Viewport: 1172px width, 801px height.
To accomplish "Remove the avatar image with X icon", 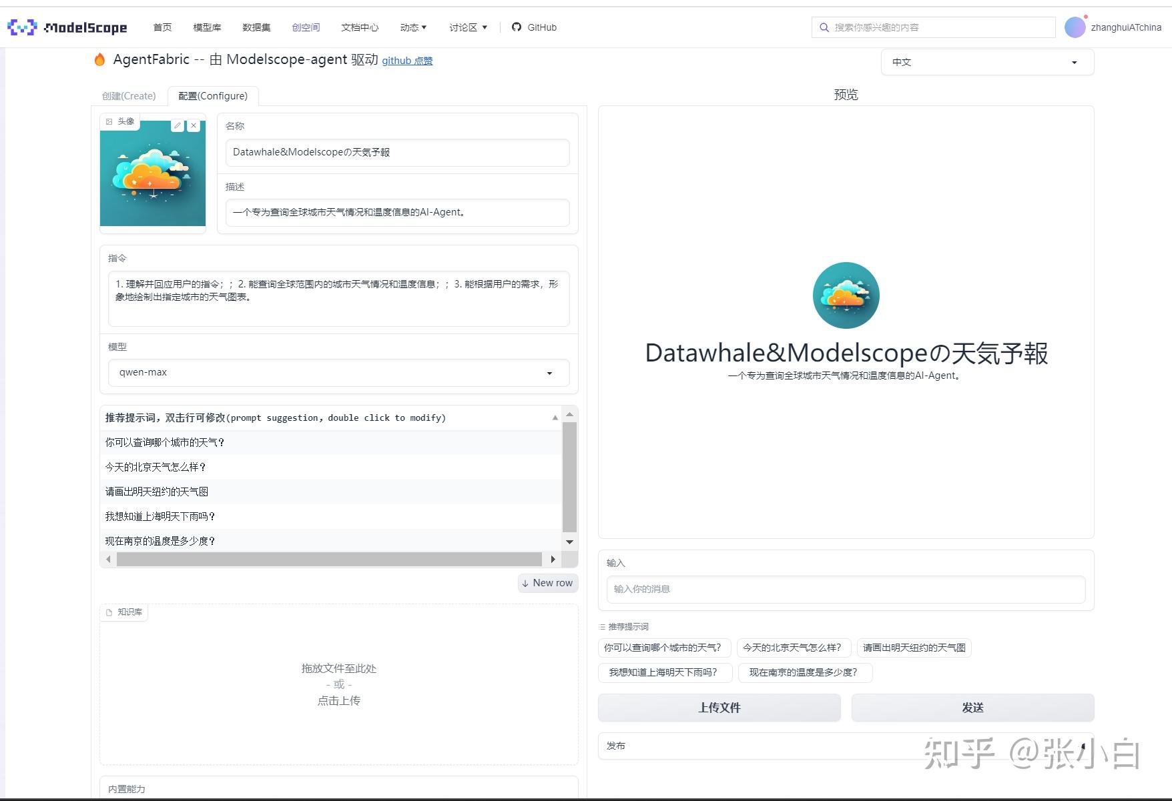I will [x=194, y=125].
